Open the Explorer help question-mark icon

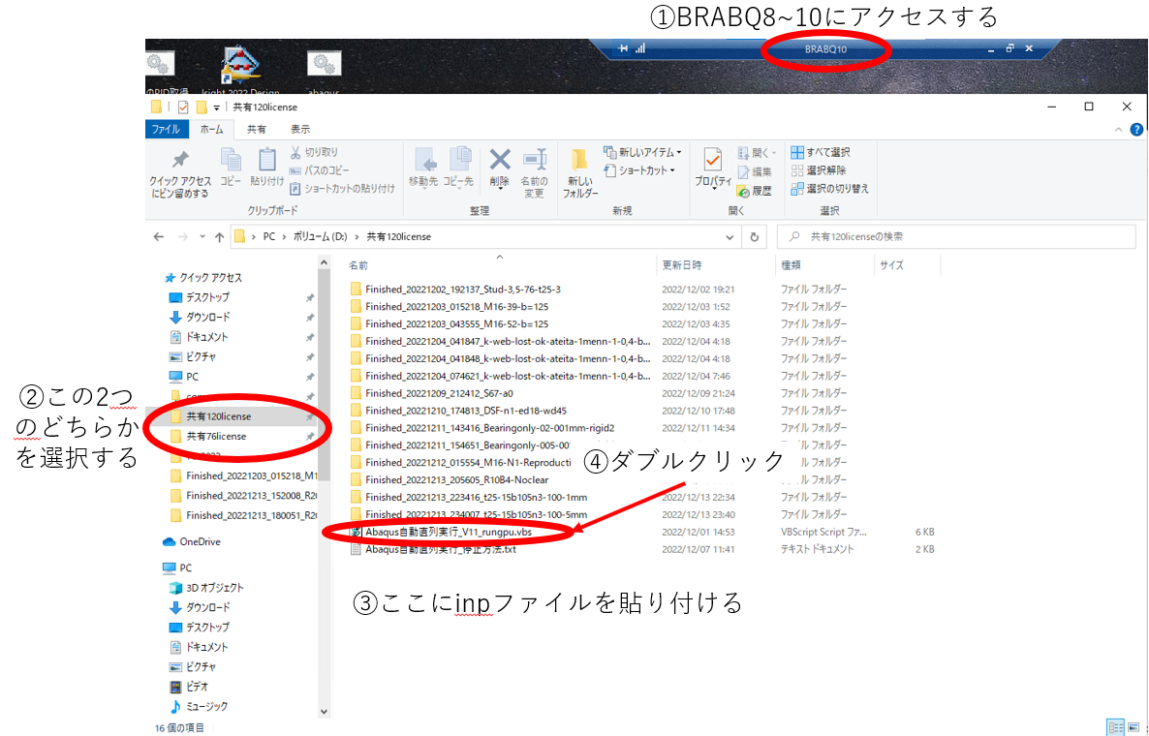1136,130
